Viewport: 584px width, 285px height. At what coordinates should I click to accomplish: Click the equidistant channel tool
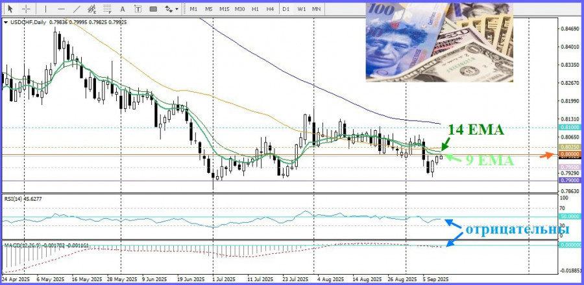[x=93, y=9]
